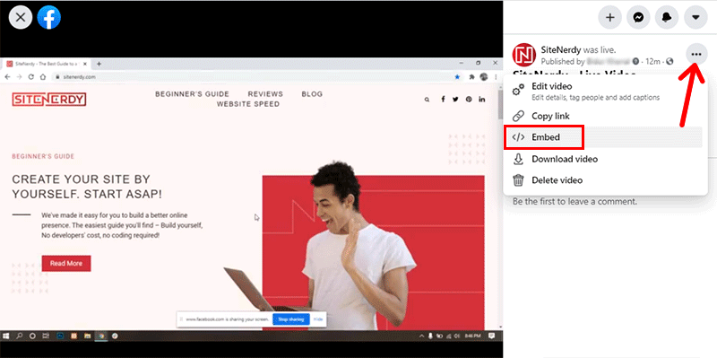Click the browser reload button
717x358 pixels.
click(x=31, y=77)
